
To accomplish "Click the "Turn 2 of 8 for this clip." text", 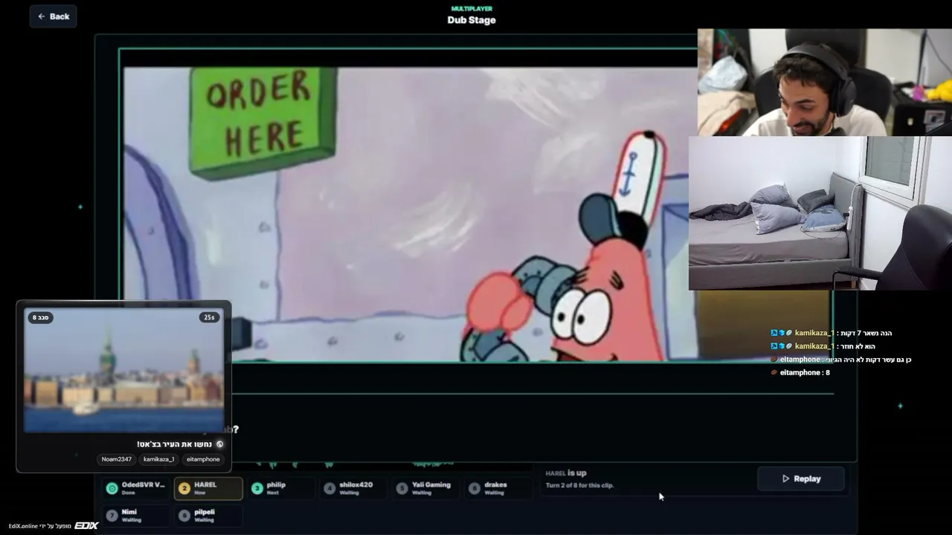I will pyautogui.click(x=580, y=485).
